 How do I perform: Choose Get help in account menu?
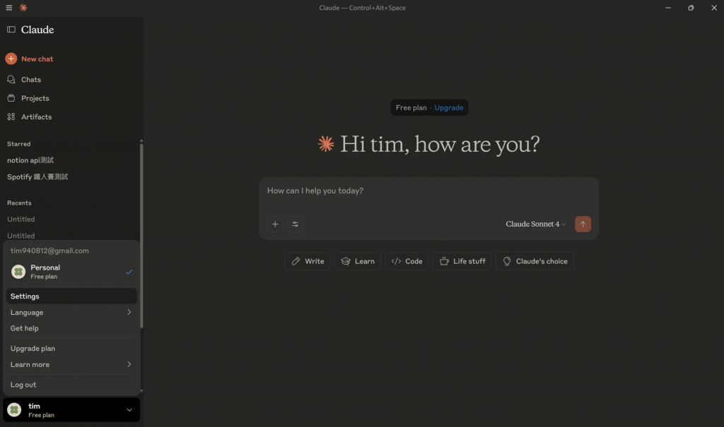71,328
